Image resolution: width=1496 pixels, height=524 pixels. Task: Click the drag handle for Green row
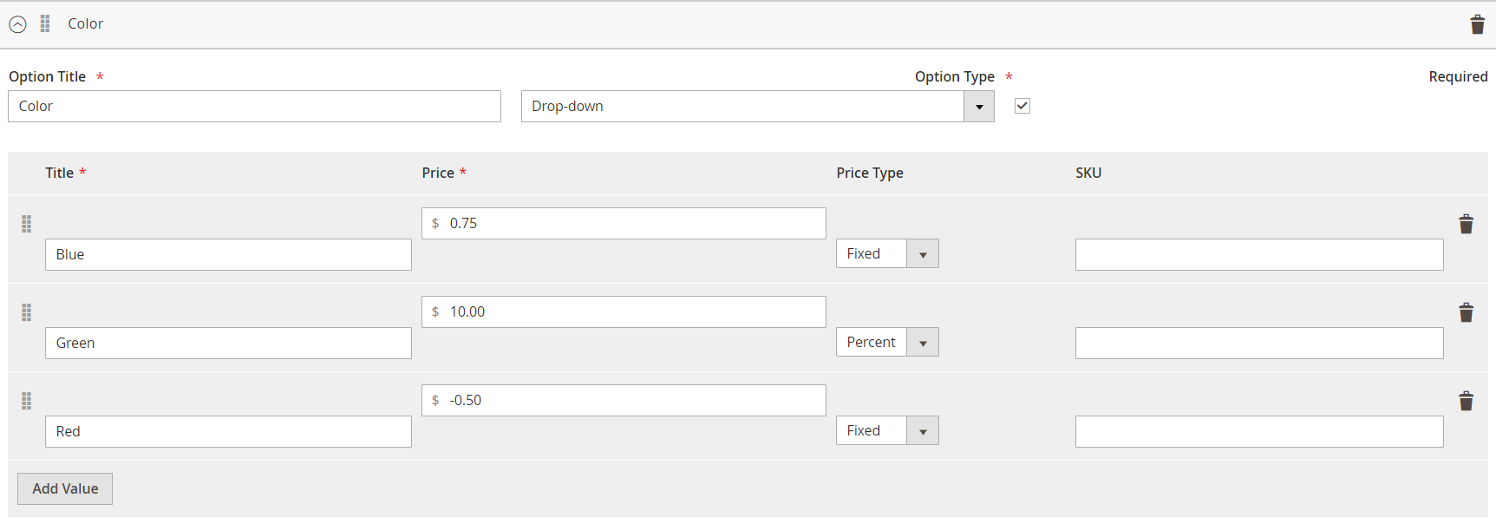27,313
